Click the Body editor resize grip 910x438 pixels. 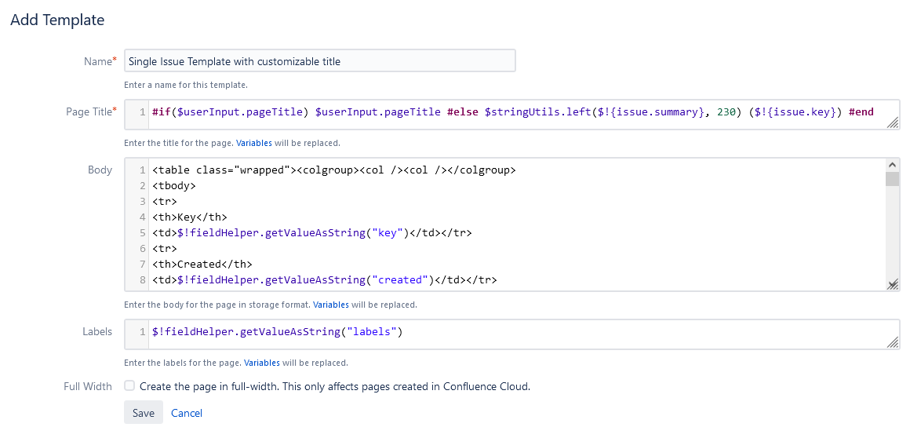pyautogui.click(x=892, y=287)
